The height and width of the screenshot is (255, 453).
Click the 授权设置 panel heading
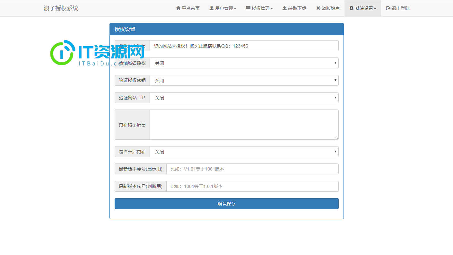(x=227, y=29)
